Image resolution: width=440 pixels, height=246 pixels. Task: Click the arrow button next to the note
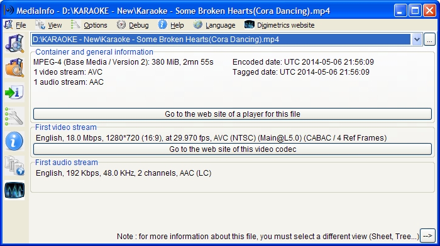pyautogui.click(x=427, y=236)
